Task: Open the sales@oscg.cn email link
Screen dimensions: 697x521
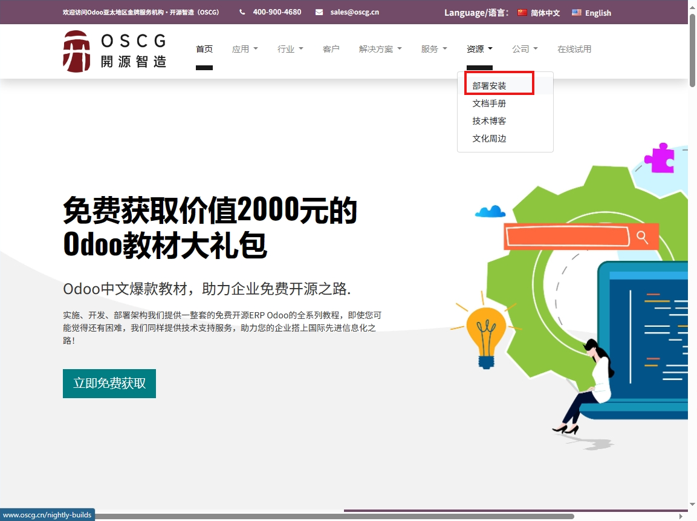Action: coord(354,11)
